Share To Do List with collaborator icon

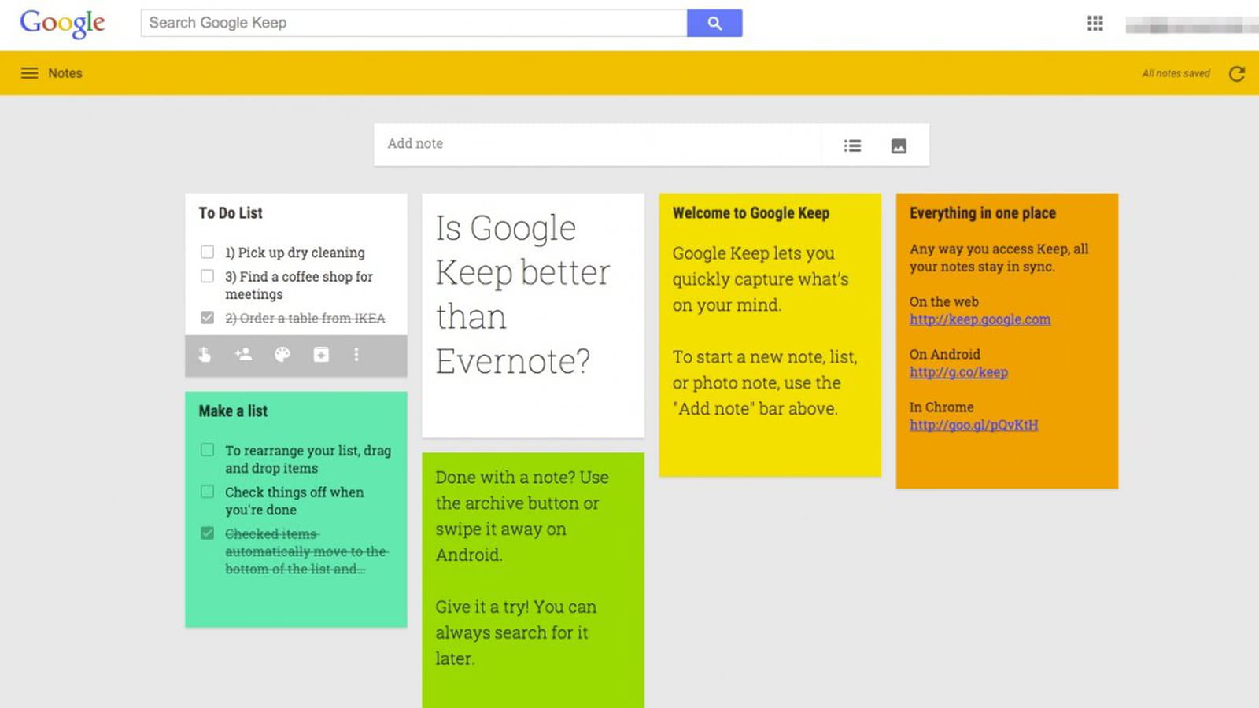tap(243, 355)
